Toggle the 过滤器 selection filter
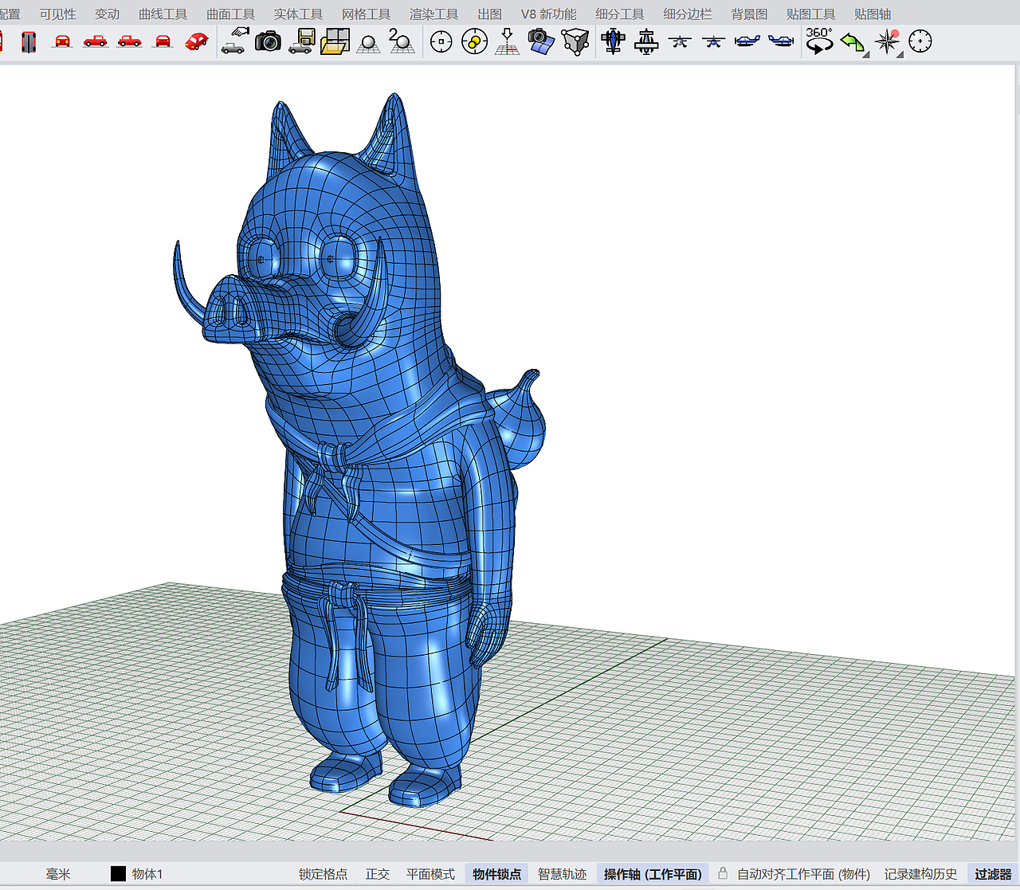1020x890 pixels. point(993,874)
